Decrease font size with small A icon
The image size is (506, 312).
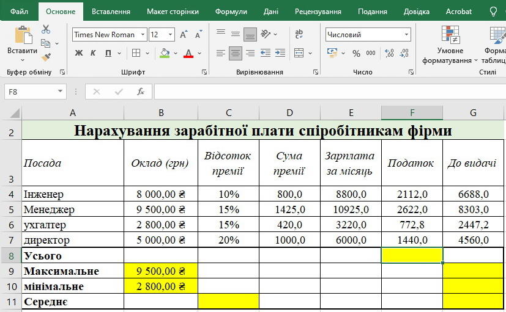point(198,34)
